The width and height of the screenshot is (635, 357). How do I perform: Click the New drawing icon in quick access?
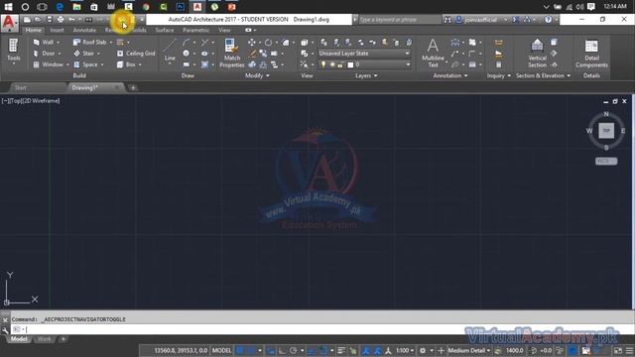(x=27, y=20)
